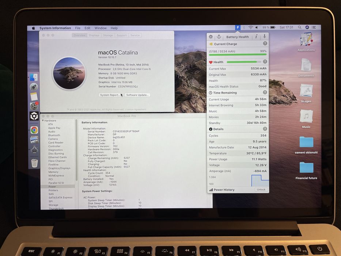This screenshot has height=256, width=341.
Task: Open Spotlight search magnifier
Action: click(300, 27)
